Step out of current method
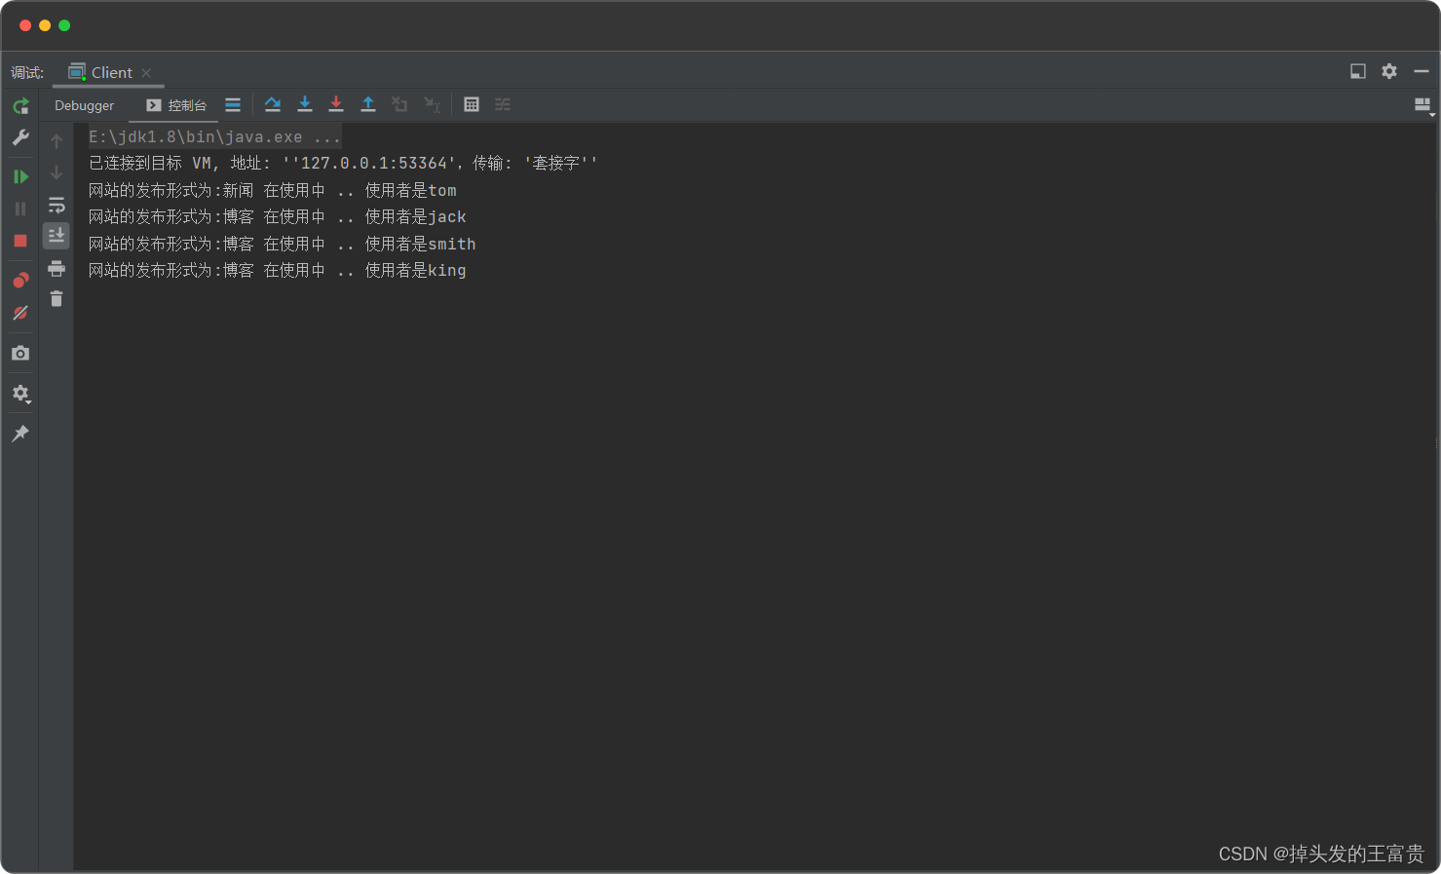The width and height of the screenshot is (1441, 874). 368,104
